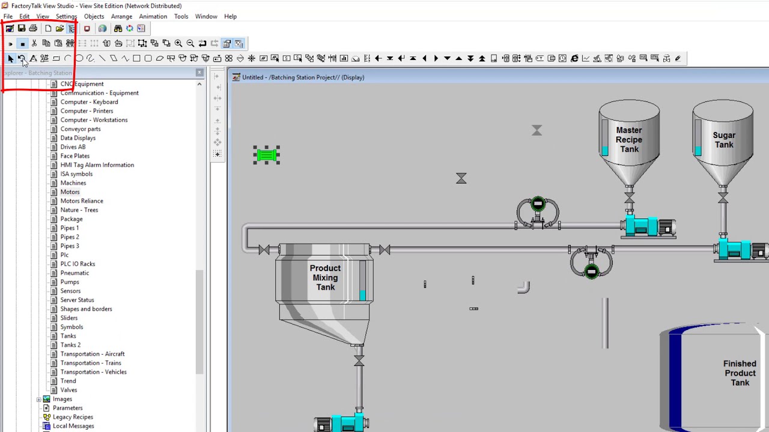Open the Tools menu

tap(181, 16)
